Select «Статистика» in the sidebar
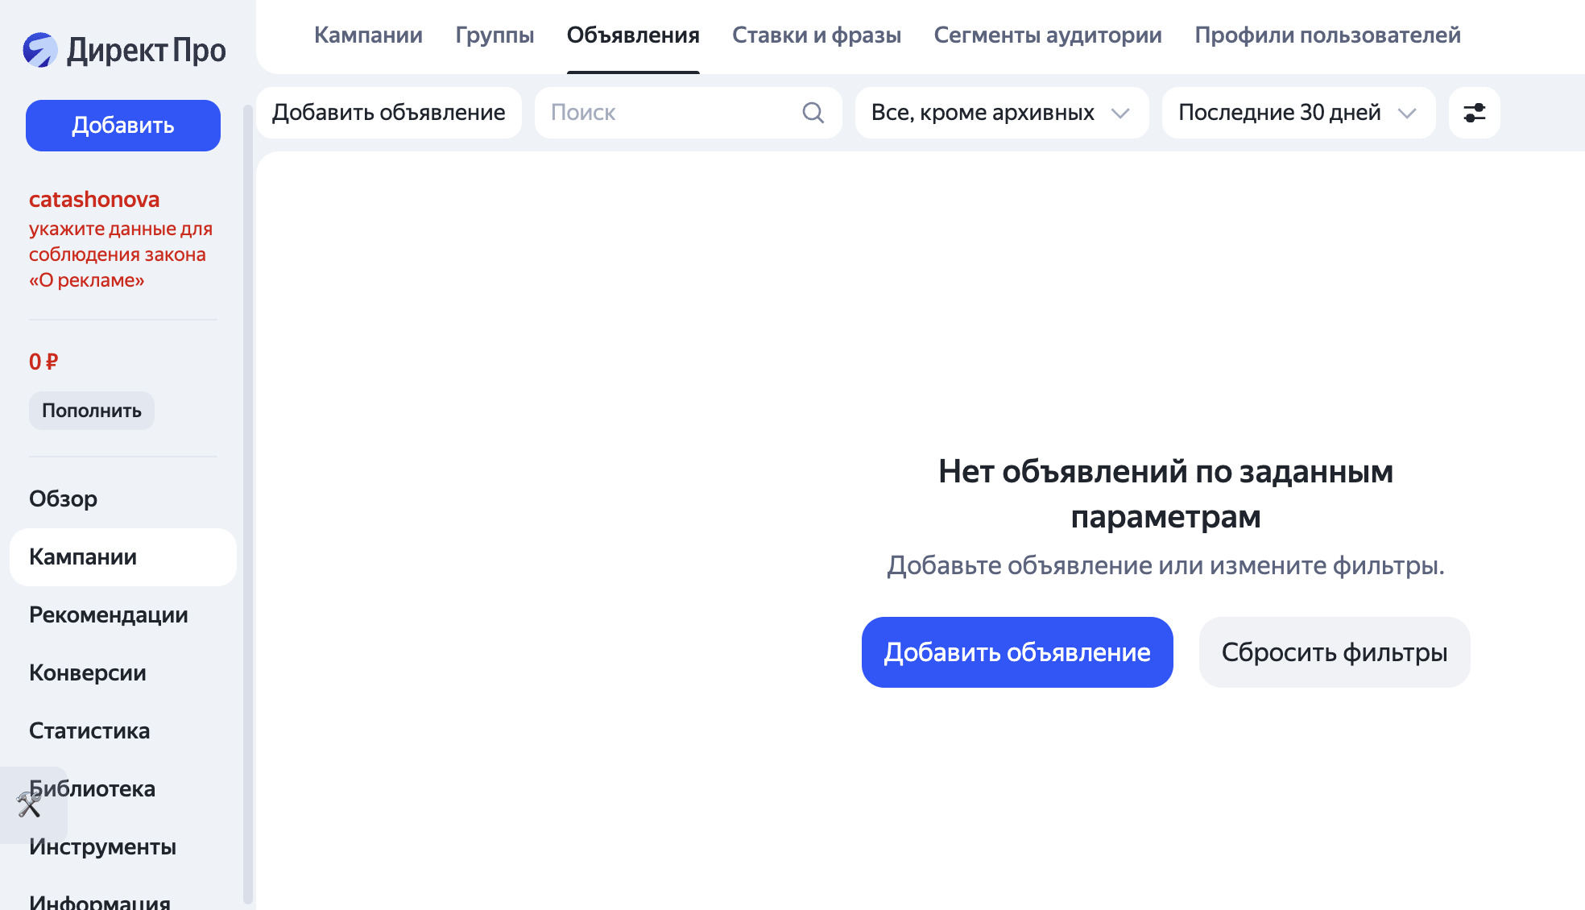This screenshot has width=1585, height=910. tap(89, 731)
